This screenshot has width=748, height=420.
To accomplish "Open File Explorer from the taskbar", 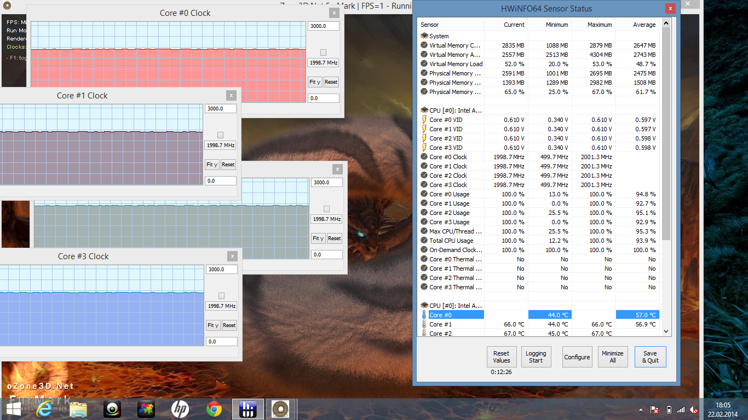I will 79,409.
